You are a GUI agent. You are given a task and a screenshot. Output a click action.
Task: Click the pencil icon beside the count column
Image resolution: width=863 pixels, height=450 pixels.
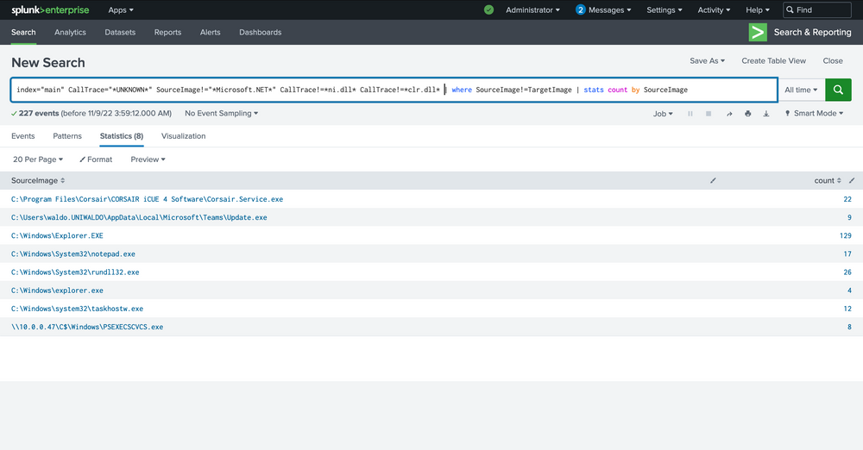852,180
